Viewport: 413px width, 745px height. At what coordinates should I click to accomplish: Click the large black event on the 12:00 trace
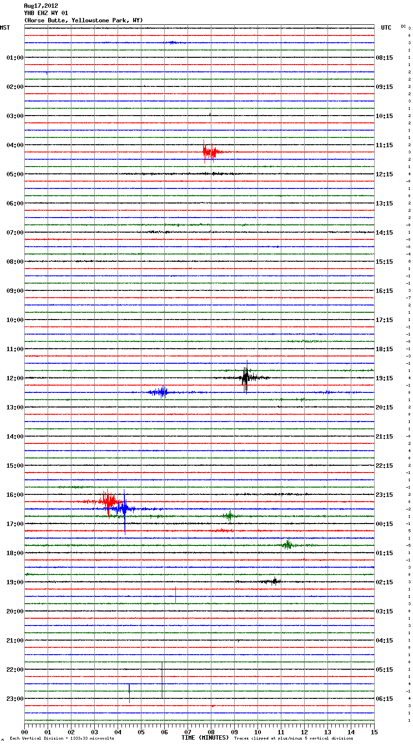(246, 377)
